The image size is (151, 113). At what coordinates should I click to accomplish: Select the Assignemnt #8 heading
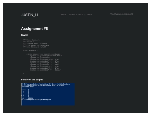[x=34, y=29]
